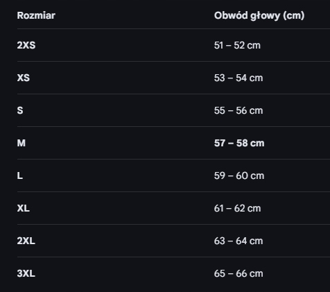
Task: Click the 53 – 54 cm value
Action: tap(238, 78)
